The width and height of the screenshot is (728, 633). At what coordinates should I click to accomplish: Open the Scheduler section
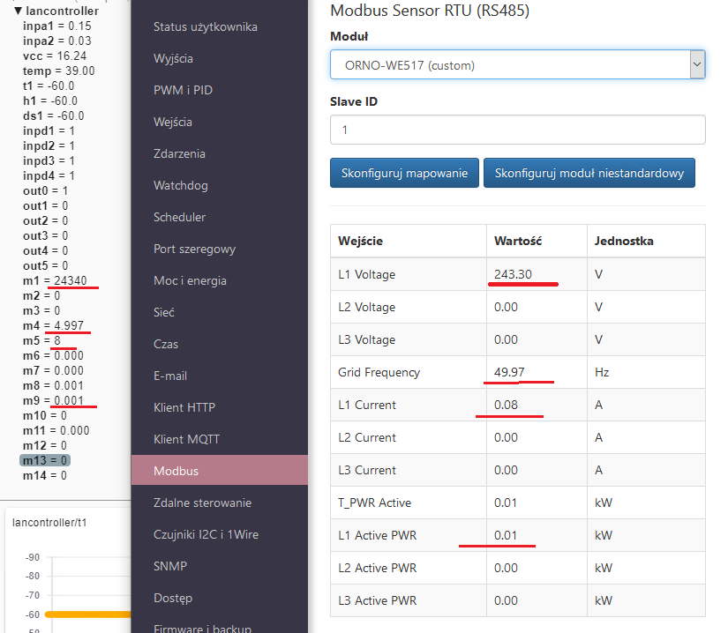coord(179,217)
